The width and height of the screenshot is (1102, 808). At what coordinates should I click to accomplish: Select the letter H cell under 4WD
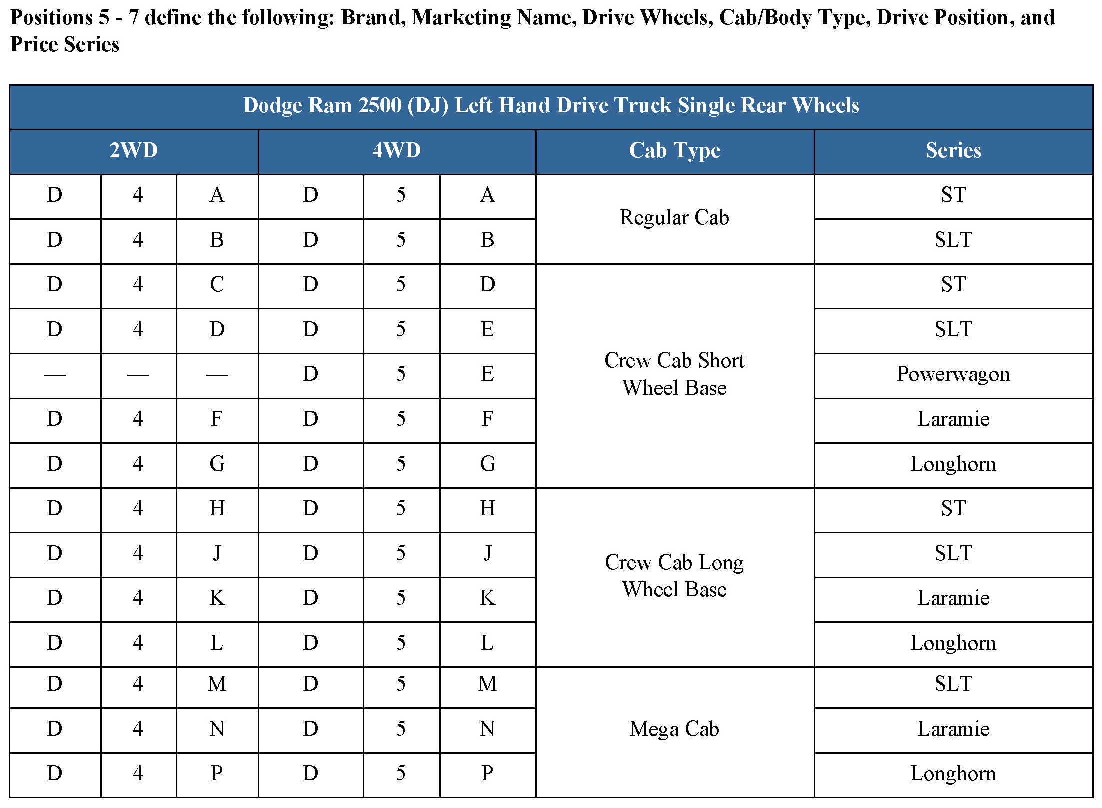pyautogui.click(x=487, y=509)
